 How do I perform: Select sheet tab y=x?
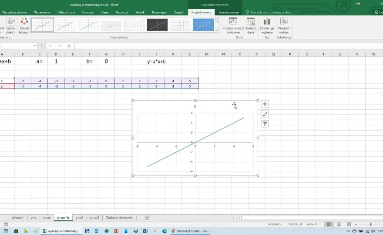[34, 218]
